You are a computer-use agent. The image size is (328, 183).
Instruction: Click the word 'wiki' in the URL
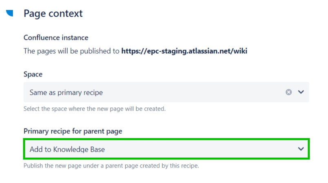click(241, 51)
